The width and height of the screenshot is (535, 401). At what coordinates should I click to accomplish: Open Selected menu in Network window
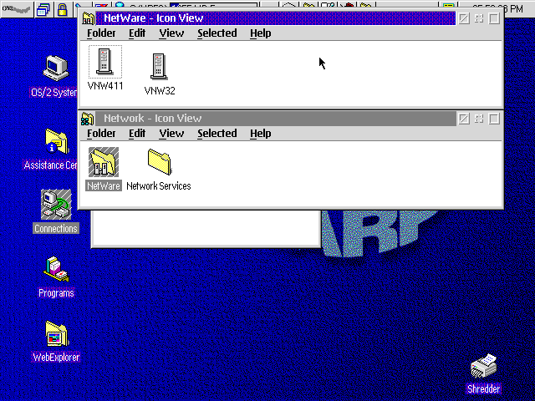coord(217,134)
